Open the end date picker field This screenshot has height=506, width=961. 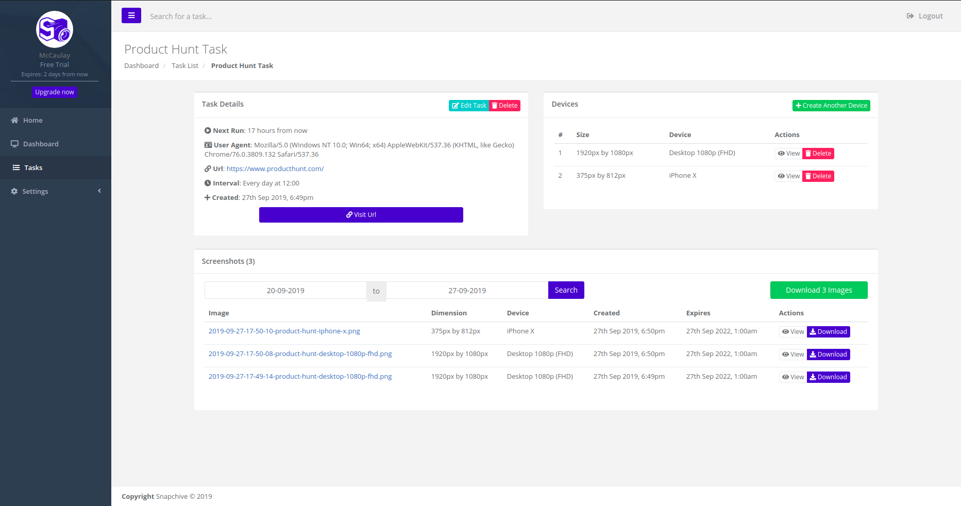coord(467,291)
